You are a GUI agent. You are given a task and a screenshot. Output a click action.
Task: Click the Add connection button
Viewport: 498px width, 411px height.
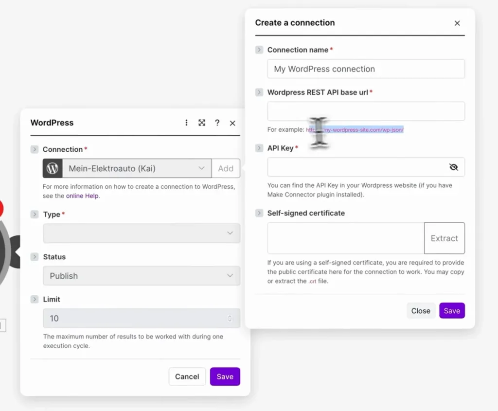click(226, 168)
